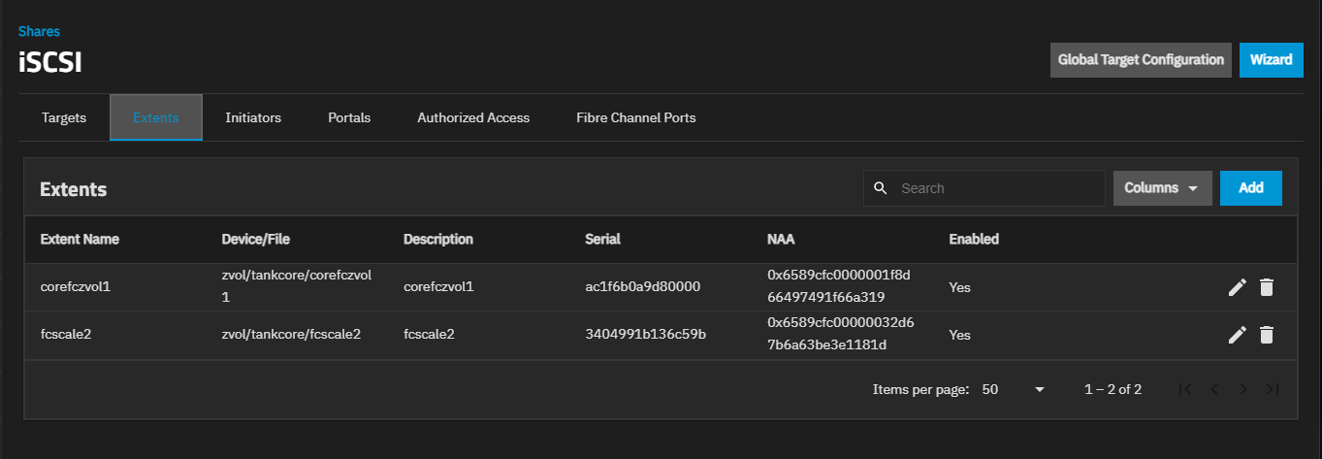
Task: Show the Authorized Access tab
Action: pyautogui.click(x=473, y=117)
